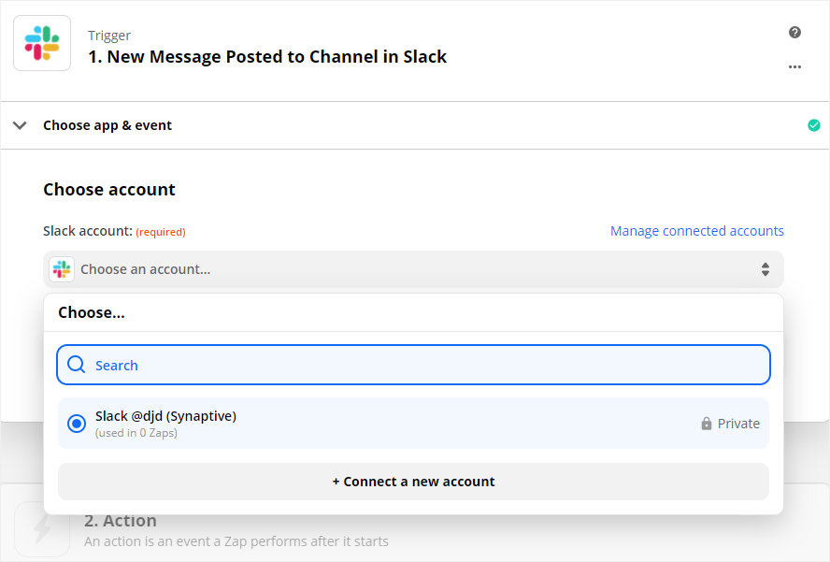
Task: Click the magnifier icon in search box
Action: [77, 365]
